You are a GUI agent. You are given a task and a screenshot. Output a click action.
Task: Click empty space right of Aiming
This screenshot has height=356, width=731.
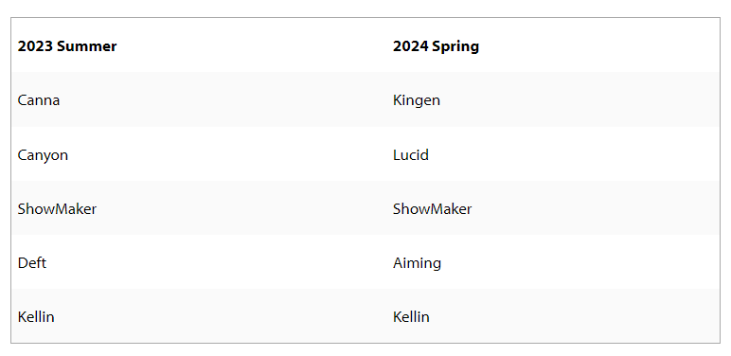coord(579,263)
